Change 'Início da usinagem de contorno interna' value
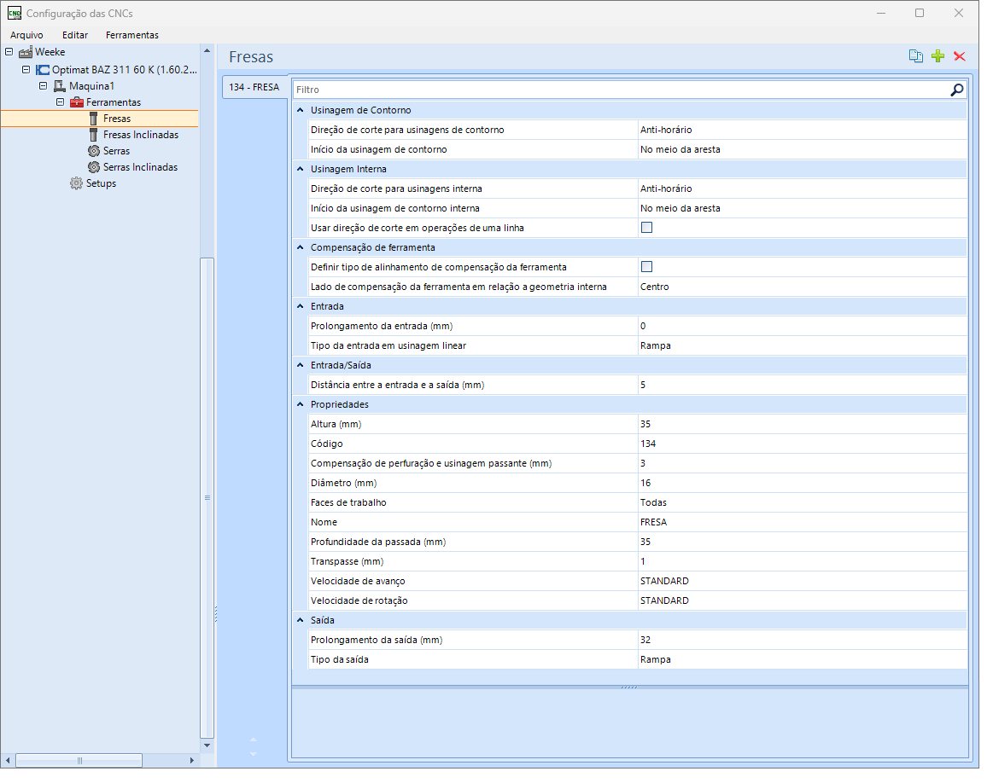 pyautogui.click(x=803, y=209)
